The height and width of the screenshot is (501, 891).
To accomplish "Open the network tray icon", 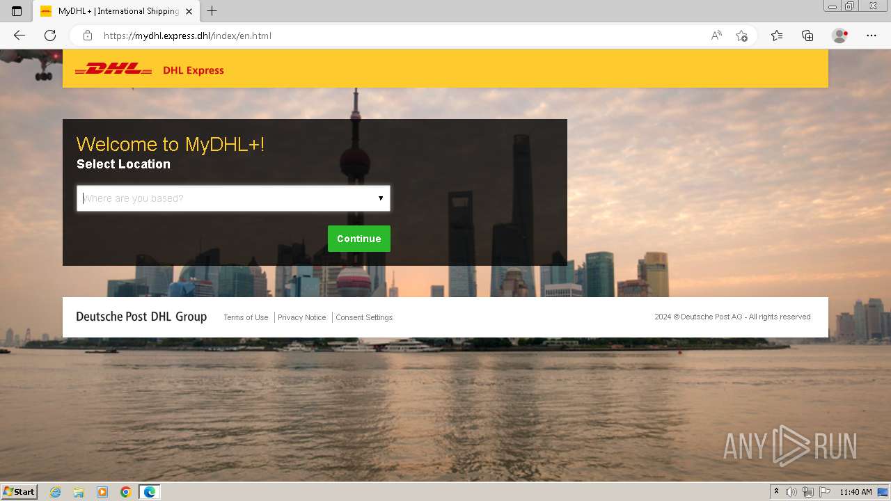I will (x=808, y=492).
